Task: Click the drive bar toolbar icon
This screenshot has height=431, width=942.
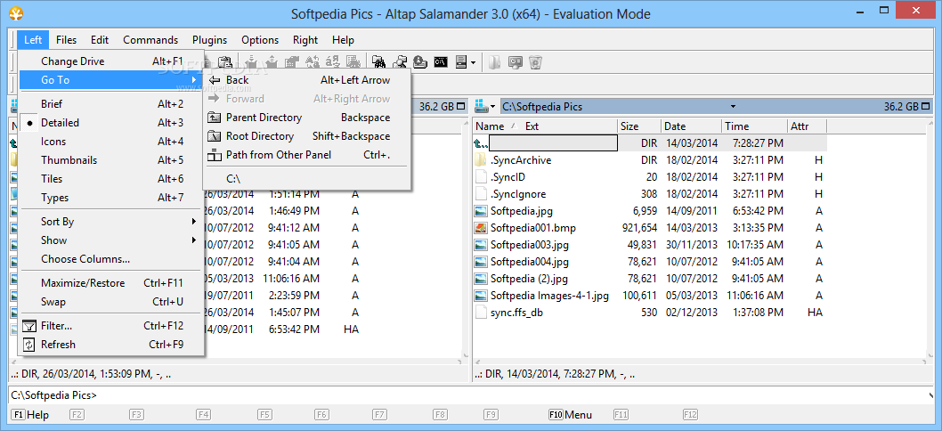Action: coord(461,62)
